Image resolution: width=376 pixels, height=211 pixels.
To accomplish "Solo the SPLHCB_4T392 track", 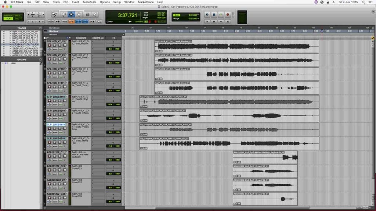I will coord(60,73).
